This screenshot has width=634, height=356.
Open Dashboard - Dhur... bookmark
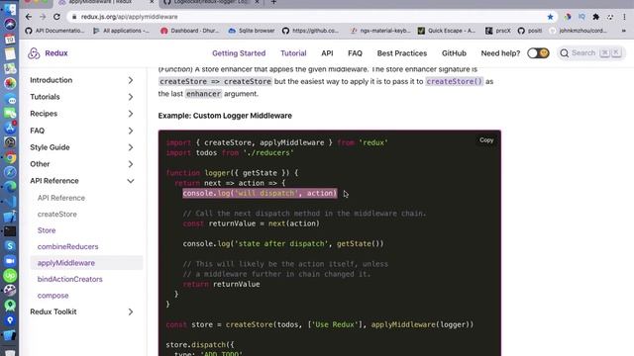click(189, 31)
